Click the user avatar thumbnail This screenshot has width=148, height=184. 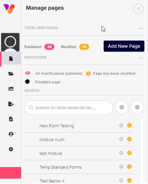click(x=10, y=42)
